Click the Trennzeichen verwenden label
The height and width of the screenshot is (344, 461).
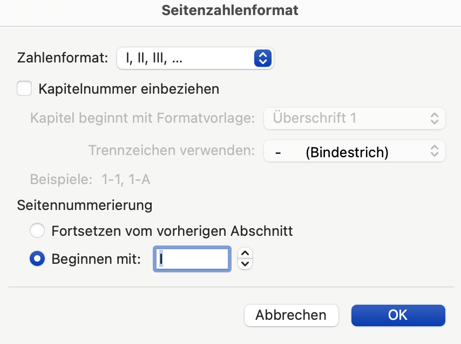click(171, 151)
